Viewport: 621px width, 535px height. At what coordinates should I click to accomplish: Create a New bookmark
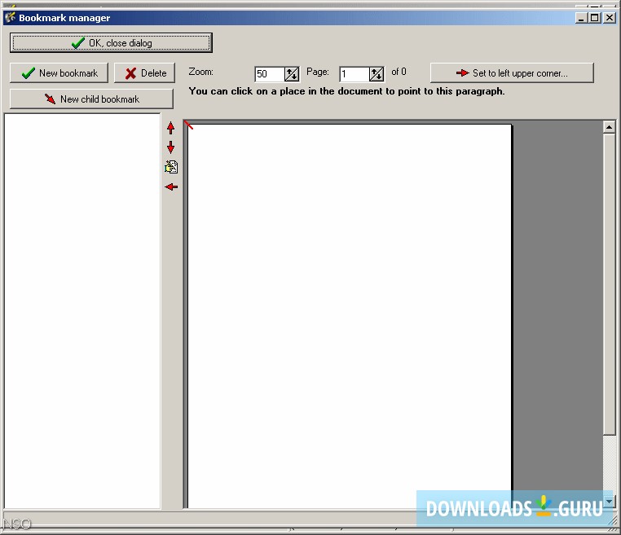59,72
